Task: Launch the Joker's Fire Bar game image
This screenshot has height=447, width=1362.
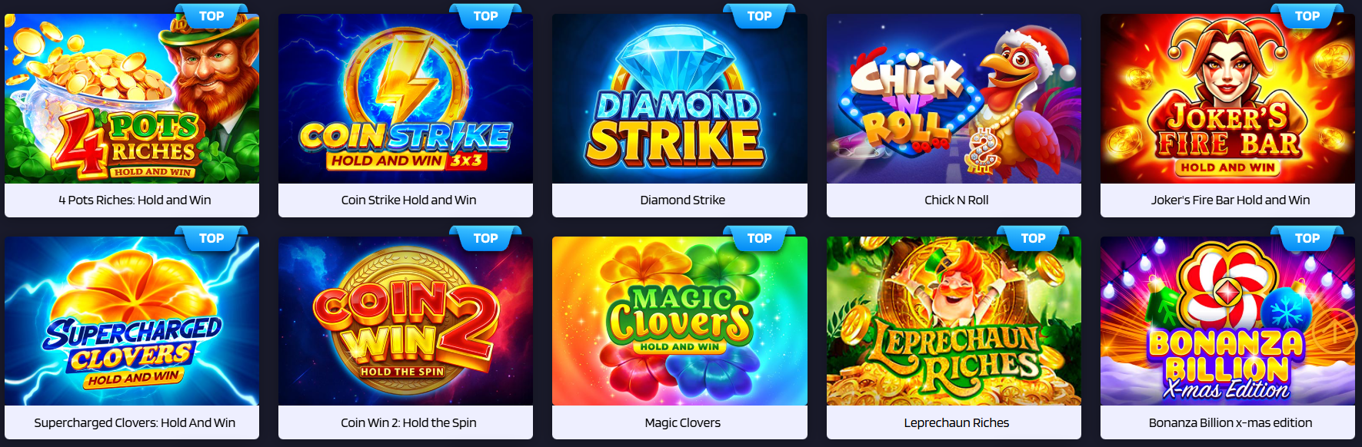Action: pos(1227,98)
